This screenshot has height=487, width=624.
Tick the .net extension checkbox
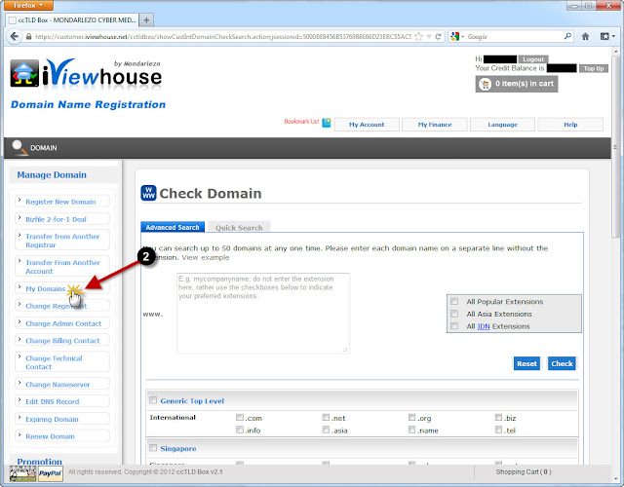point(326,417)
